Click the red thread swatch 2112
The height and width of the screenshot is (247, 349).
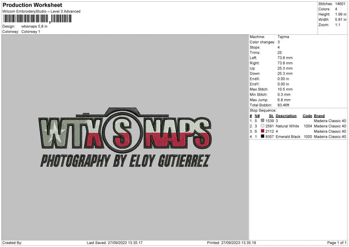pos(263,131)
